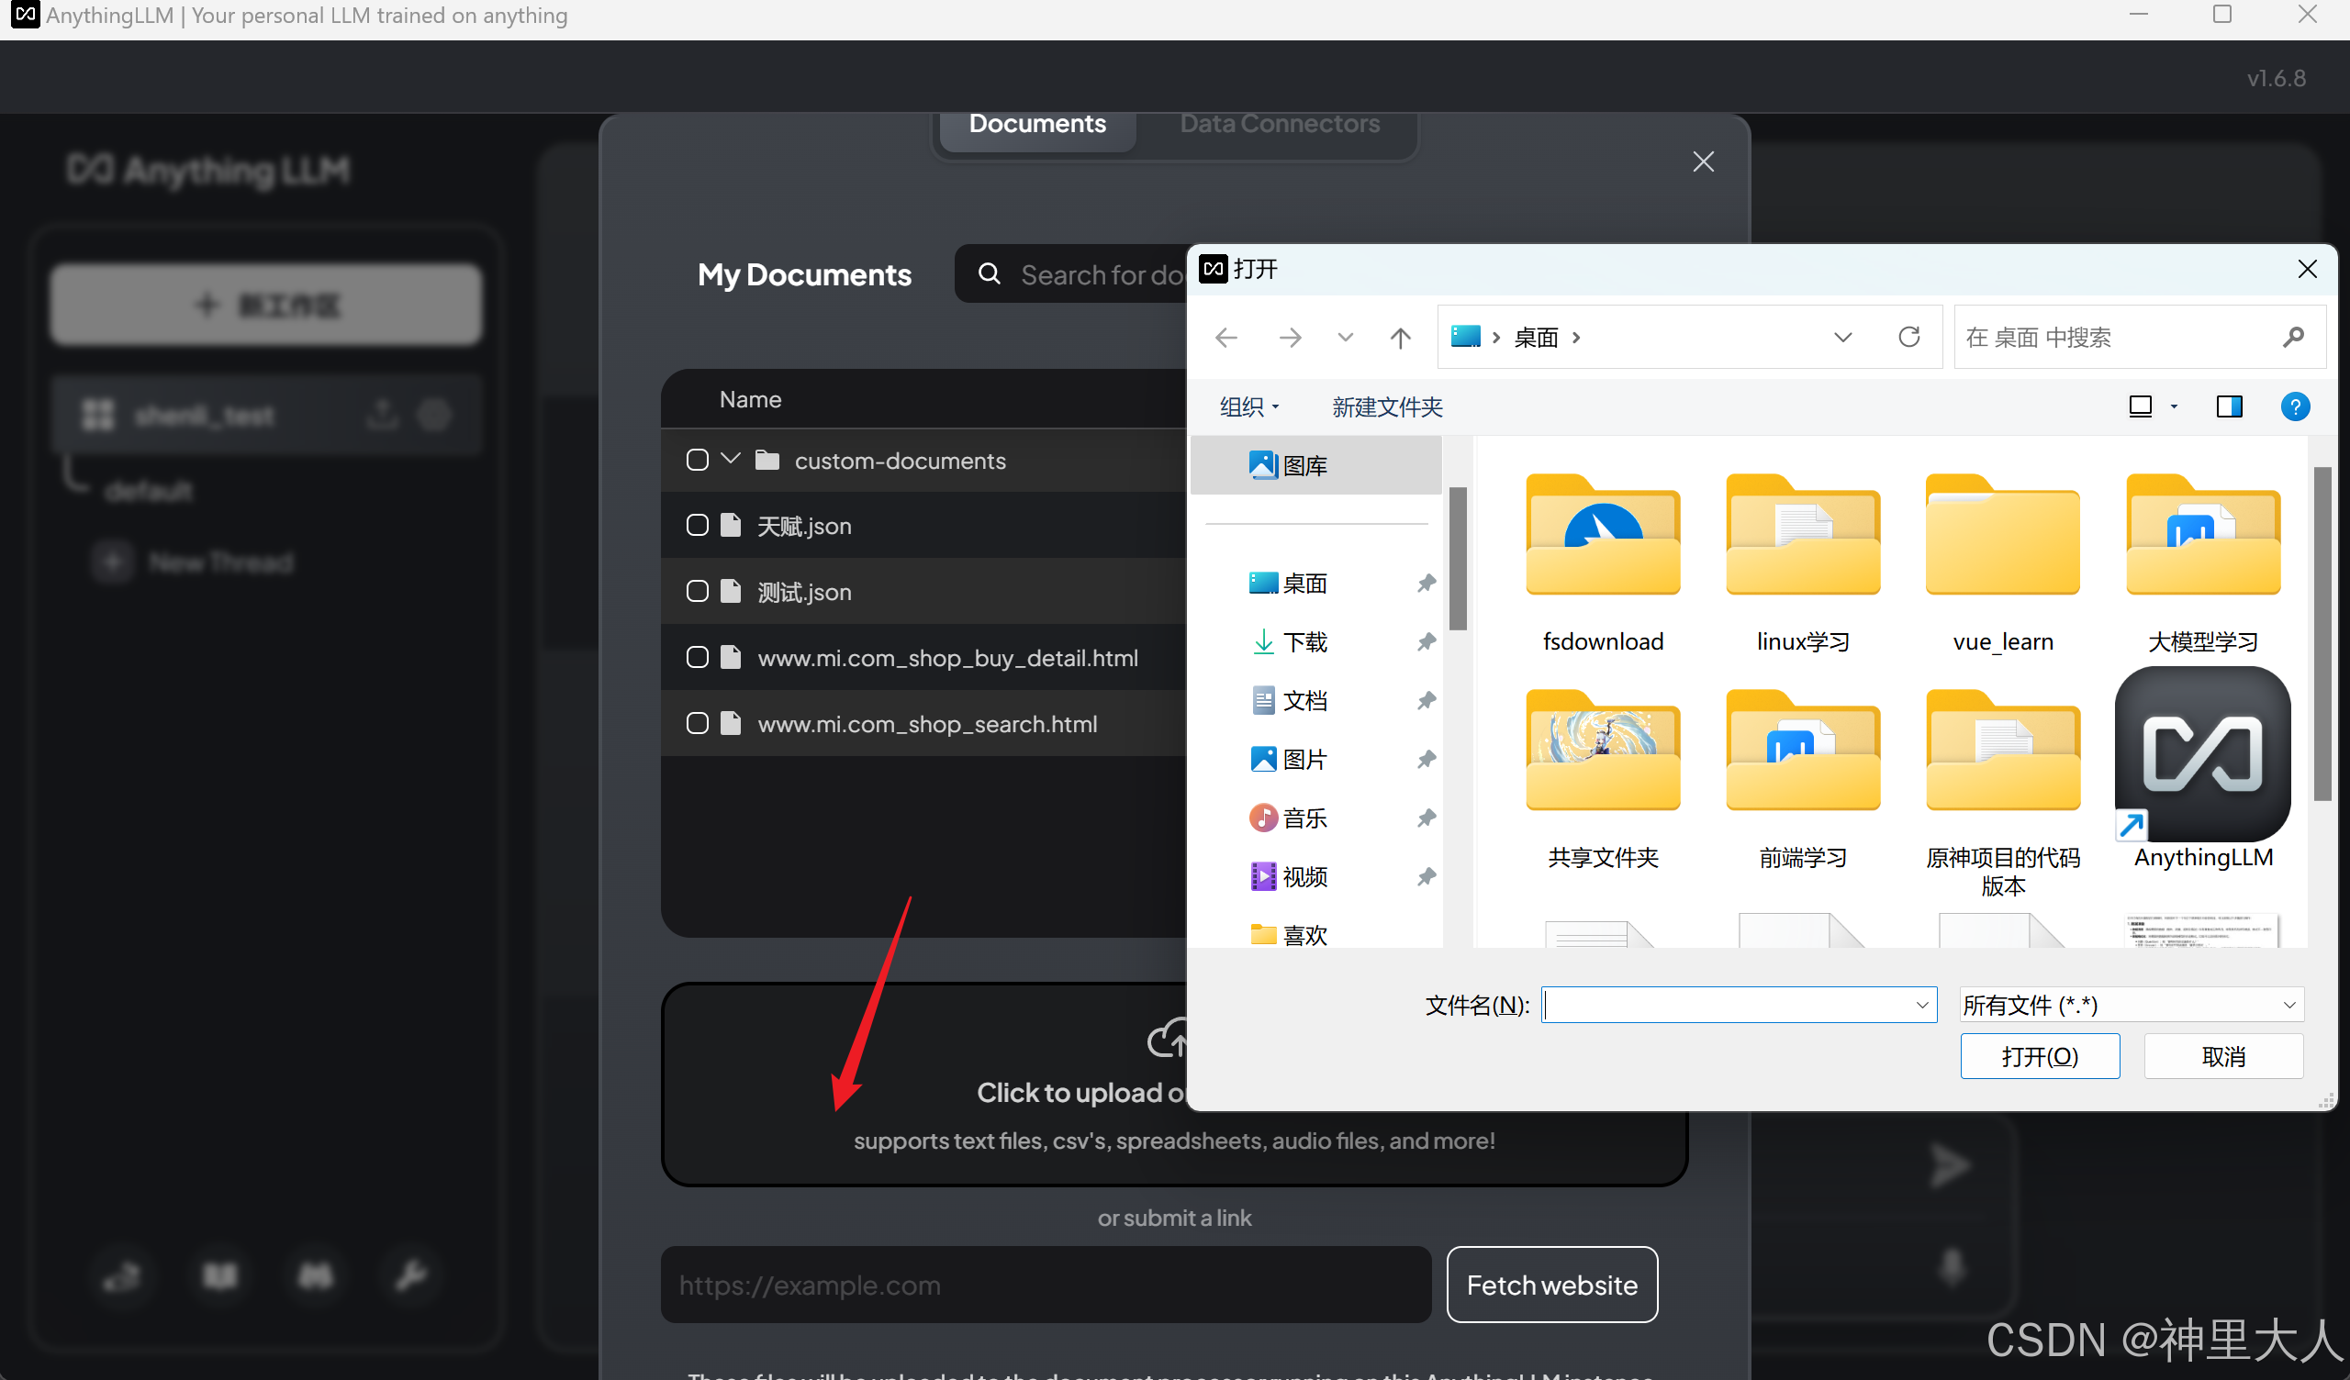The image size is (2350, 1380).
Task: Click the file list vertical scrollbar
Action: click(2322, 634)
